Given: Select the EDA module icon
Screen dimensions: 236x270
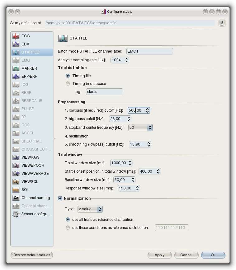Looking at the screenshot, I should (16, 44).
